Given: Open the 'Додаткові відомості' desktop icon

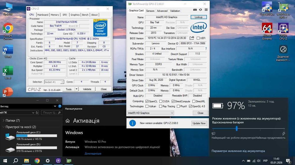Looking at the screenshot, I should (283, 53).
